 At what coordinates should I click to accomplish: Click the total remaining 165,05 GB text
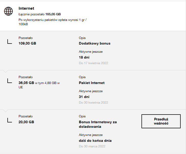click(x=39, y=14)
